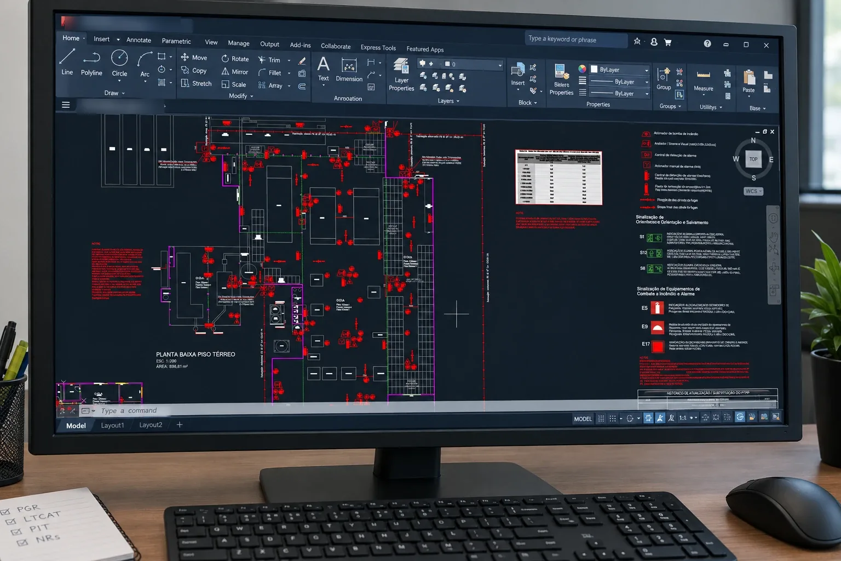Viewport: 841px width, 561px height.
Task: Switch to the Layout1 tab
Action: click(112, 426)
